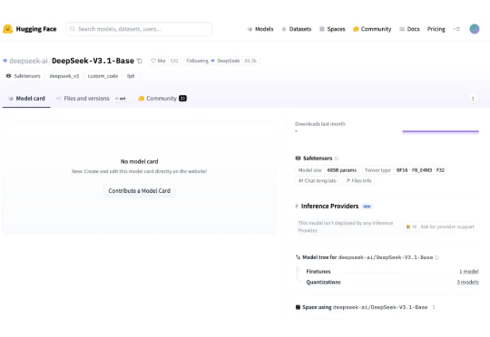Copy model name with the copy icon

(x=140, y=61)
